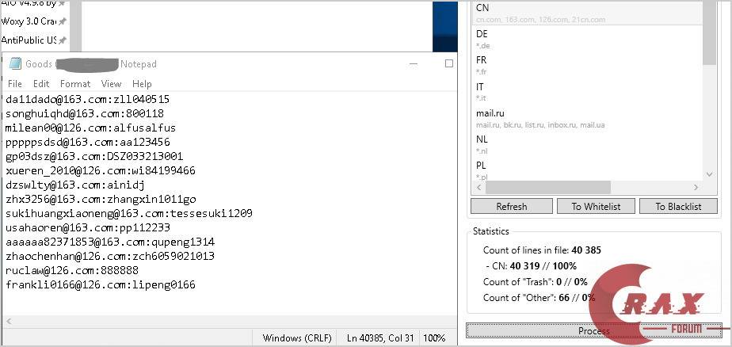This screenshot has width=732, height=347.
Task: Click the Notepad icon in the title bar
Action: click(15, 64)
